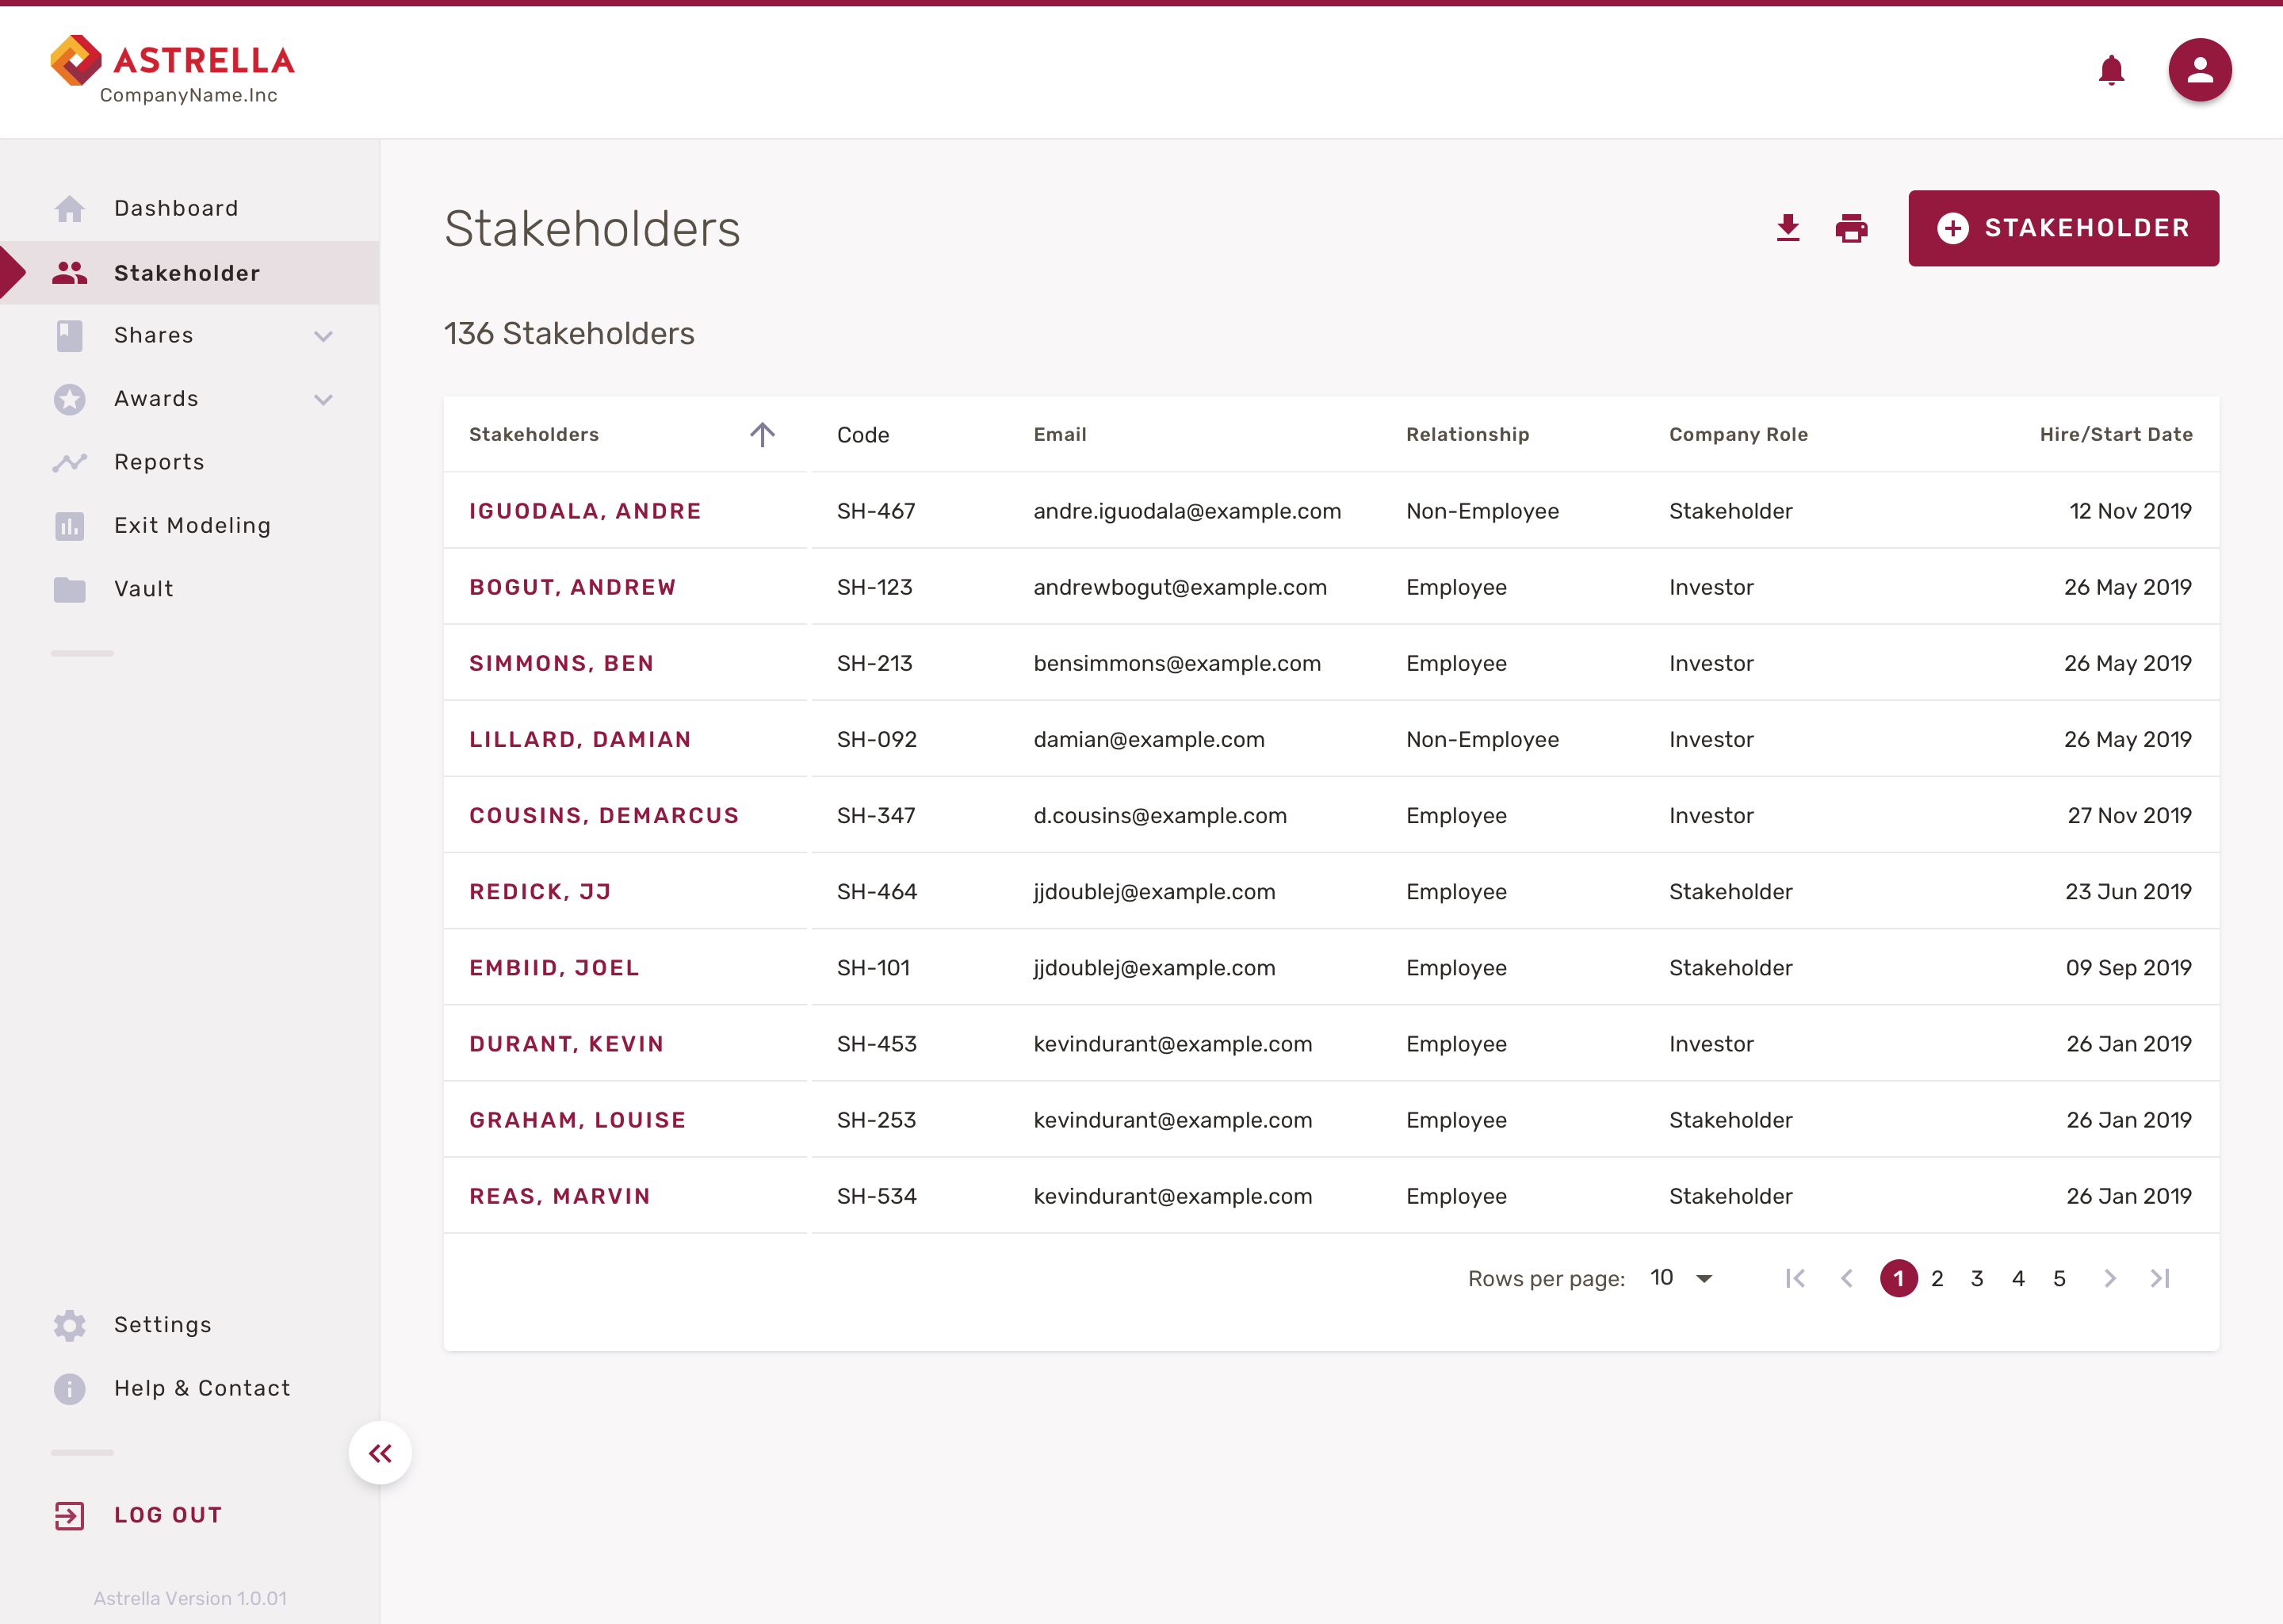Viewport: 2283px width, 1624px height.
Task: Collapse the sidebar with double-chevron button
Action: click(x=380, y=1452)
